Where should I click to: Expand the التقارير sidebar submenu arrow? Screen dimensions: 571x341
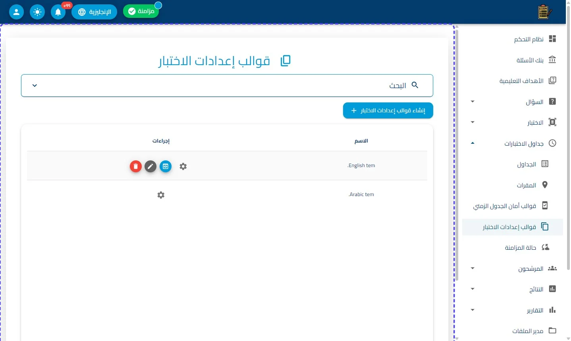tap(473, 310)
